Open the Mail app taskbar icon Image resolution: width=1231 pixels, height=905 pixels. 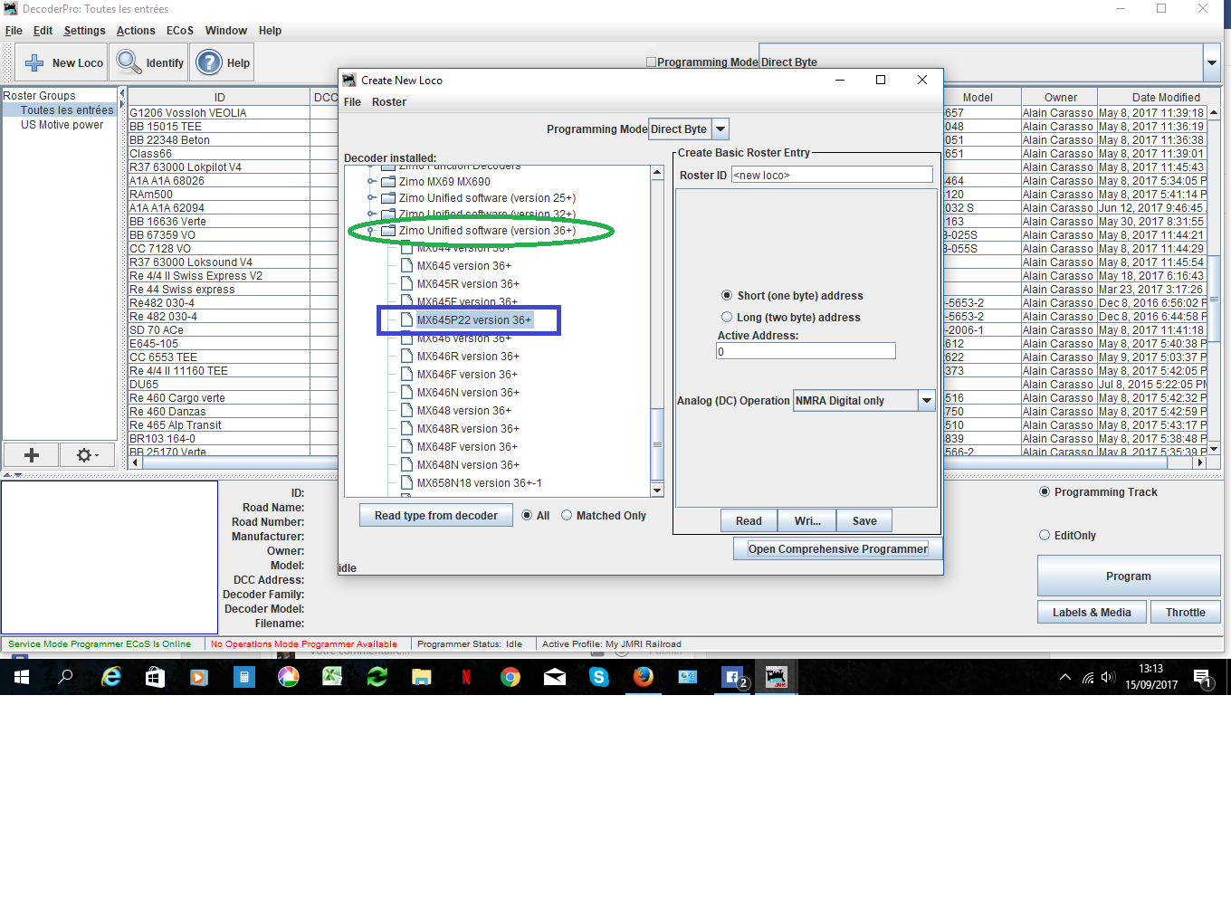tap(554, 677)
